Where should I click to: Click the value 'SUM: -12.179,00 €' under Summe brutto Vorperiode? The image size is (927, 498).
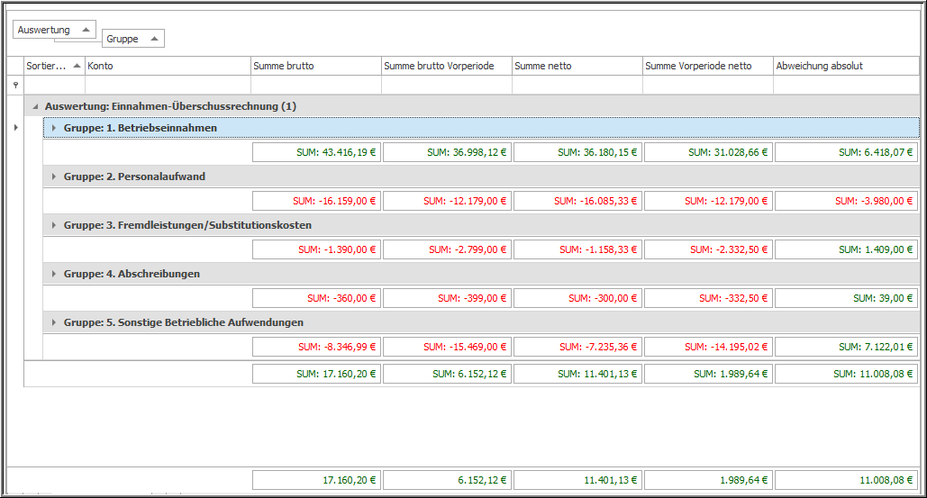(465, 201)
